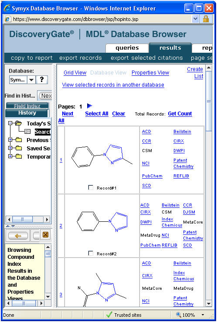217x322 pixels.
Task: Click export selected citations menu item
Action: tap(146, 58)
